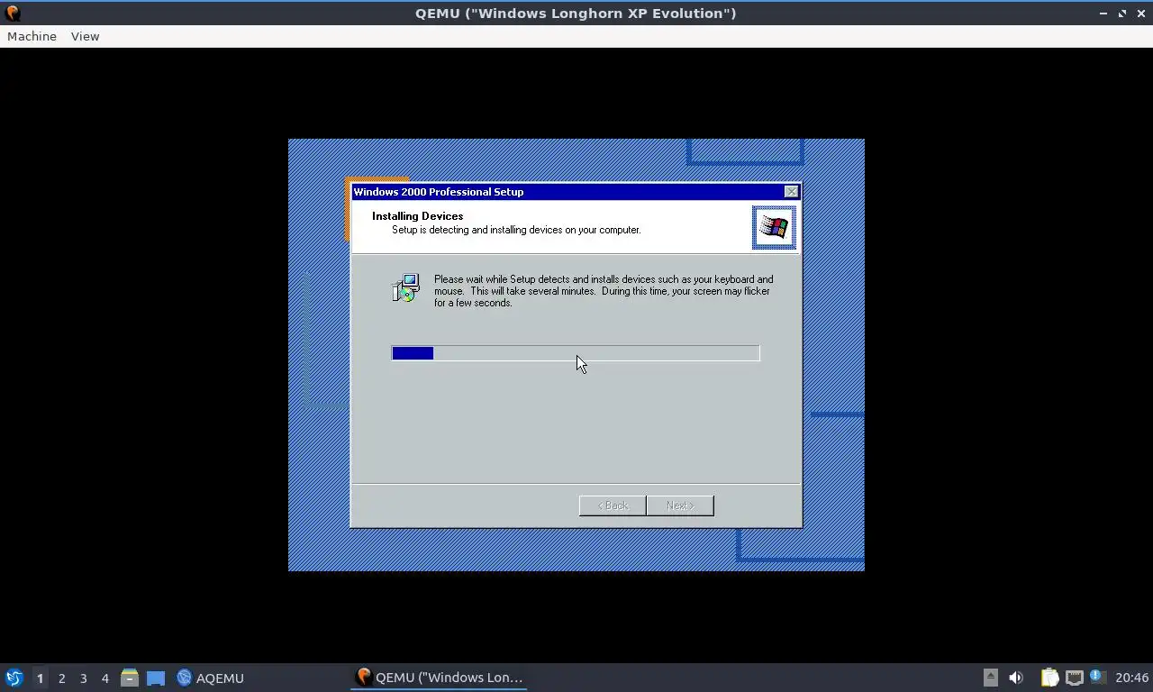
Task: Click the QEMU logo in title bar
Action: pyautogui.click(x=13, y=14)
